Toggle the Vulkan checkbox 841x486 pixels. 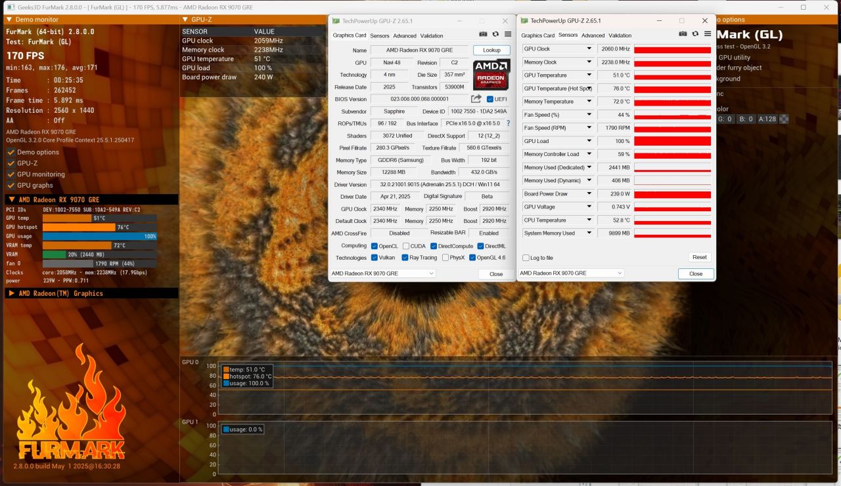(x=375, y=258)
